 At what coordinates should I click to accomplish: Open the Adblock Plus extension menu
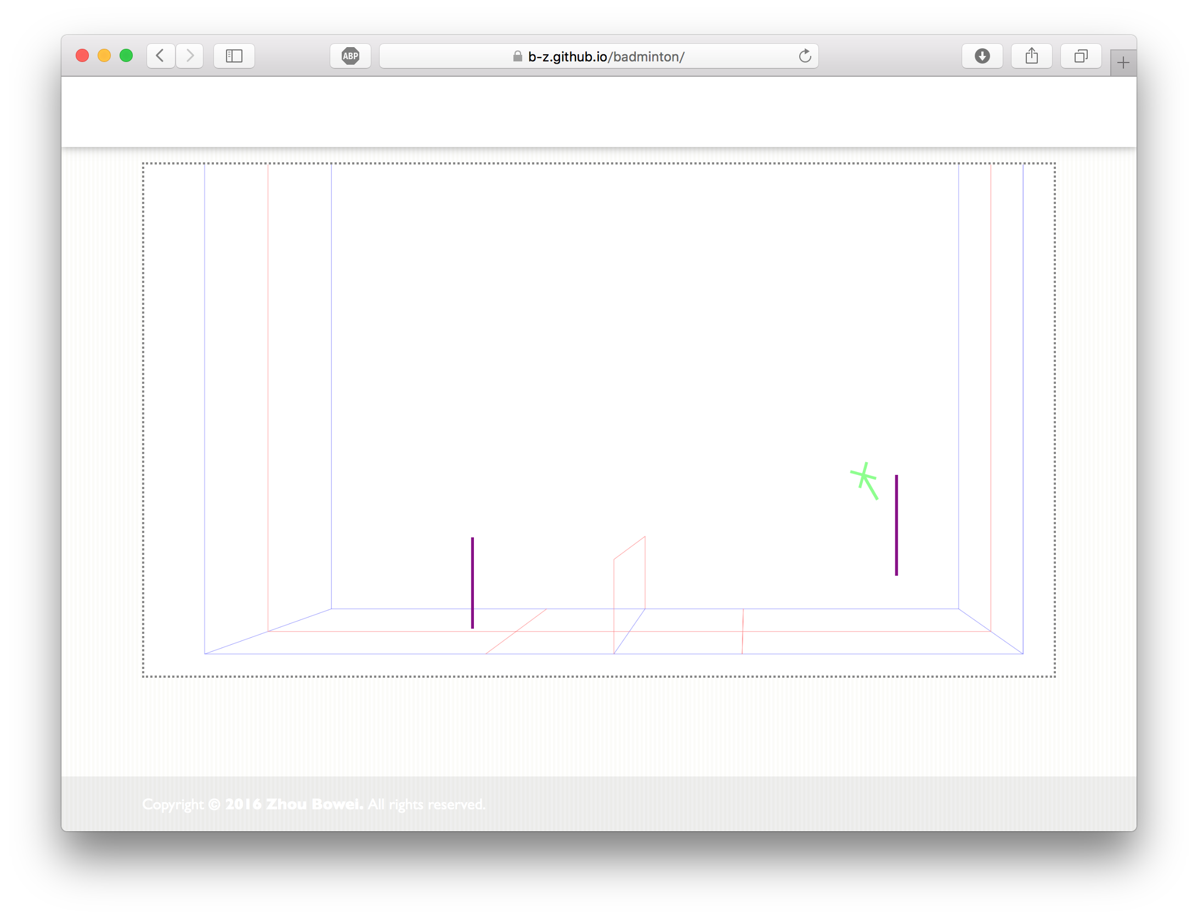pos(351,56)
